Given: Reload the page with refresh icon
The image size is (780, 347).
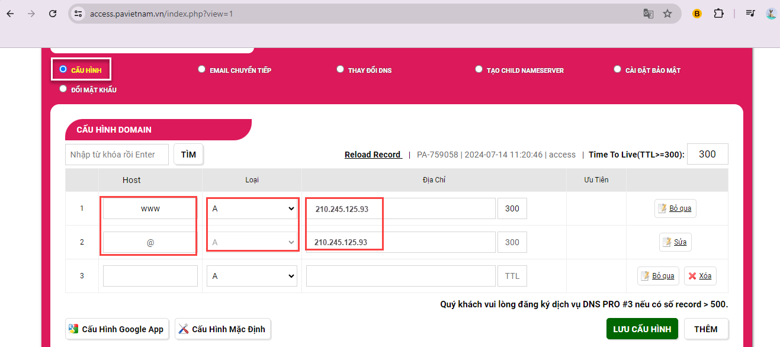Looking at the screenshot, I should 53,14.
